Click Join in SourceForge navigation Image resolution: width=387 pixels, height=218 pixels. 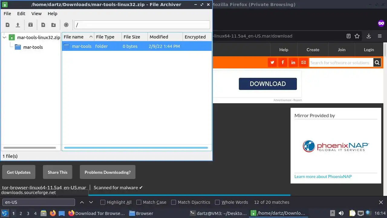342,50
